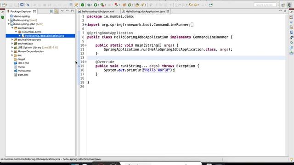Click the blue monitor toolbar icon

(x=22, y=5)
